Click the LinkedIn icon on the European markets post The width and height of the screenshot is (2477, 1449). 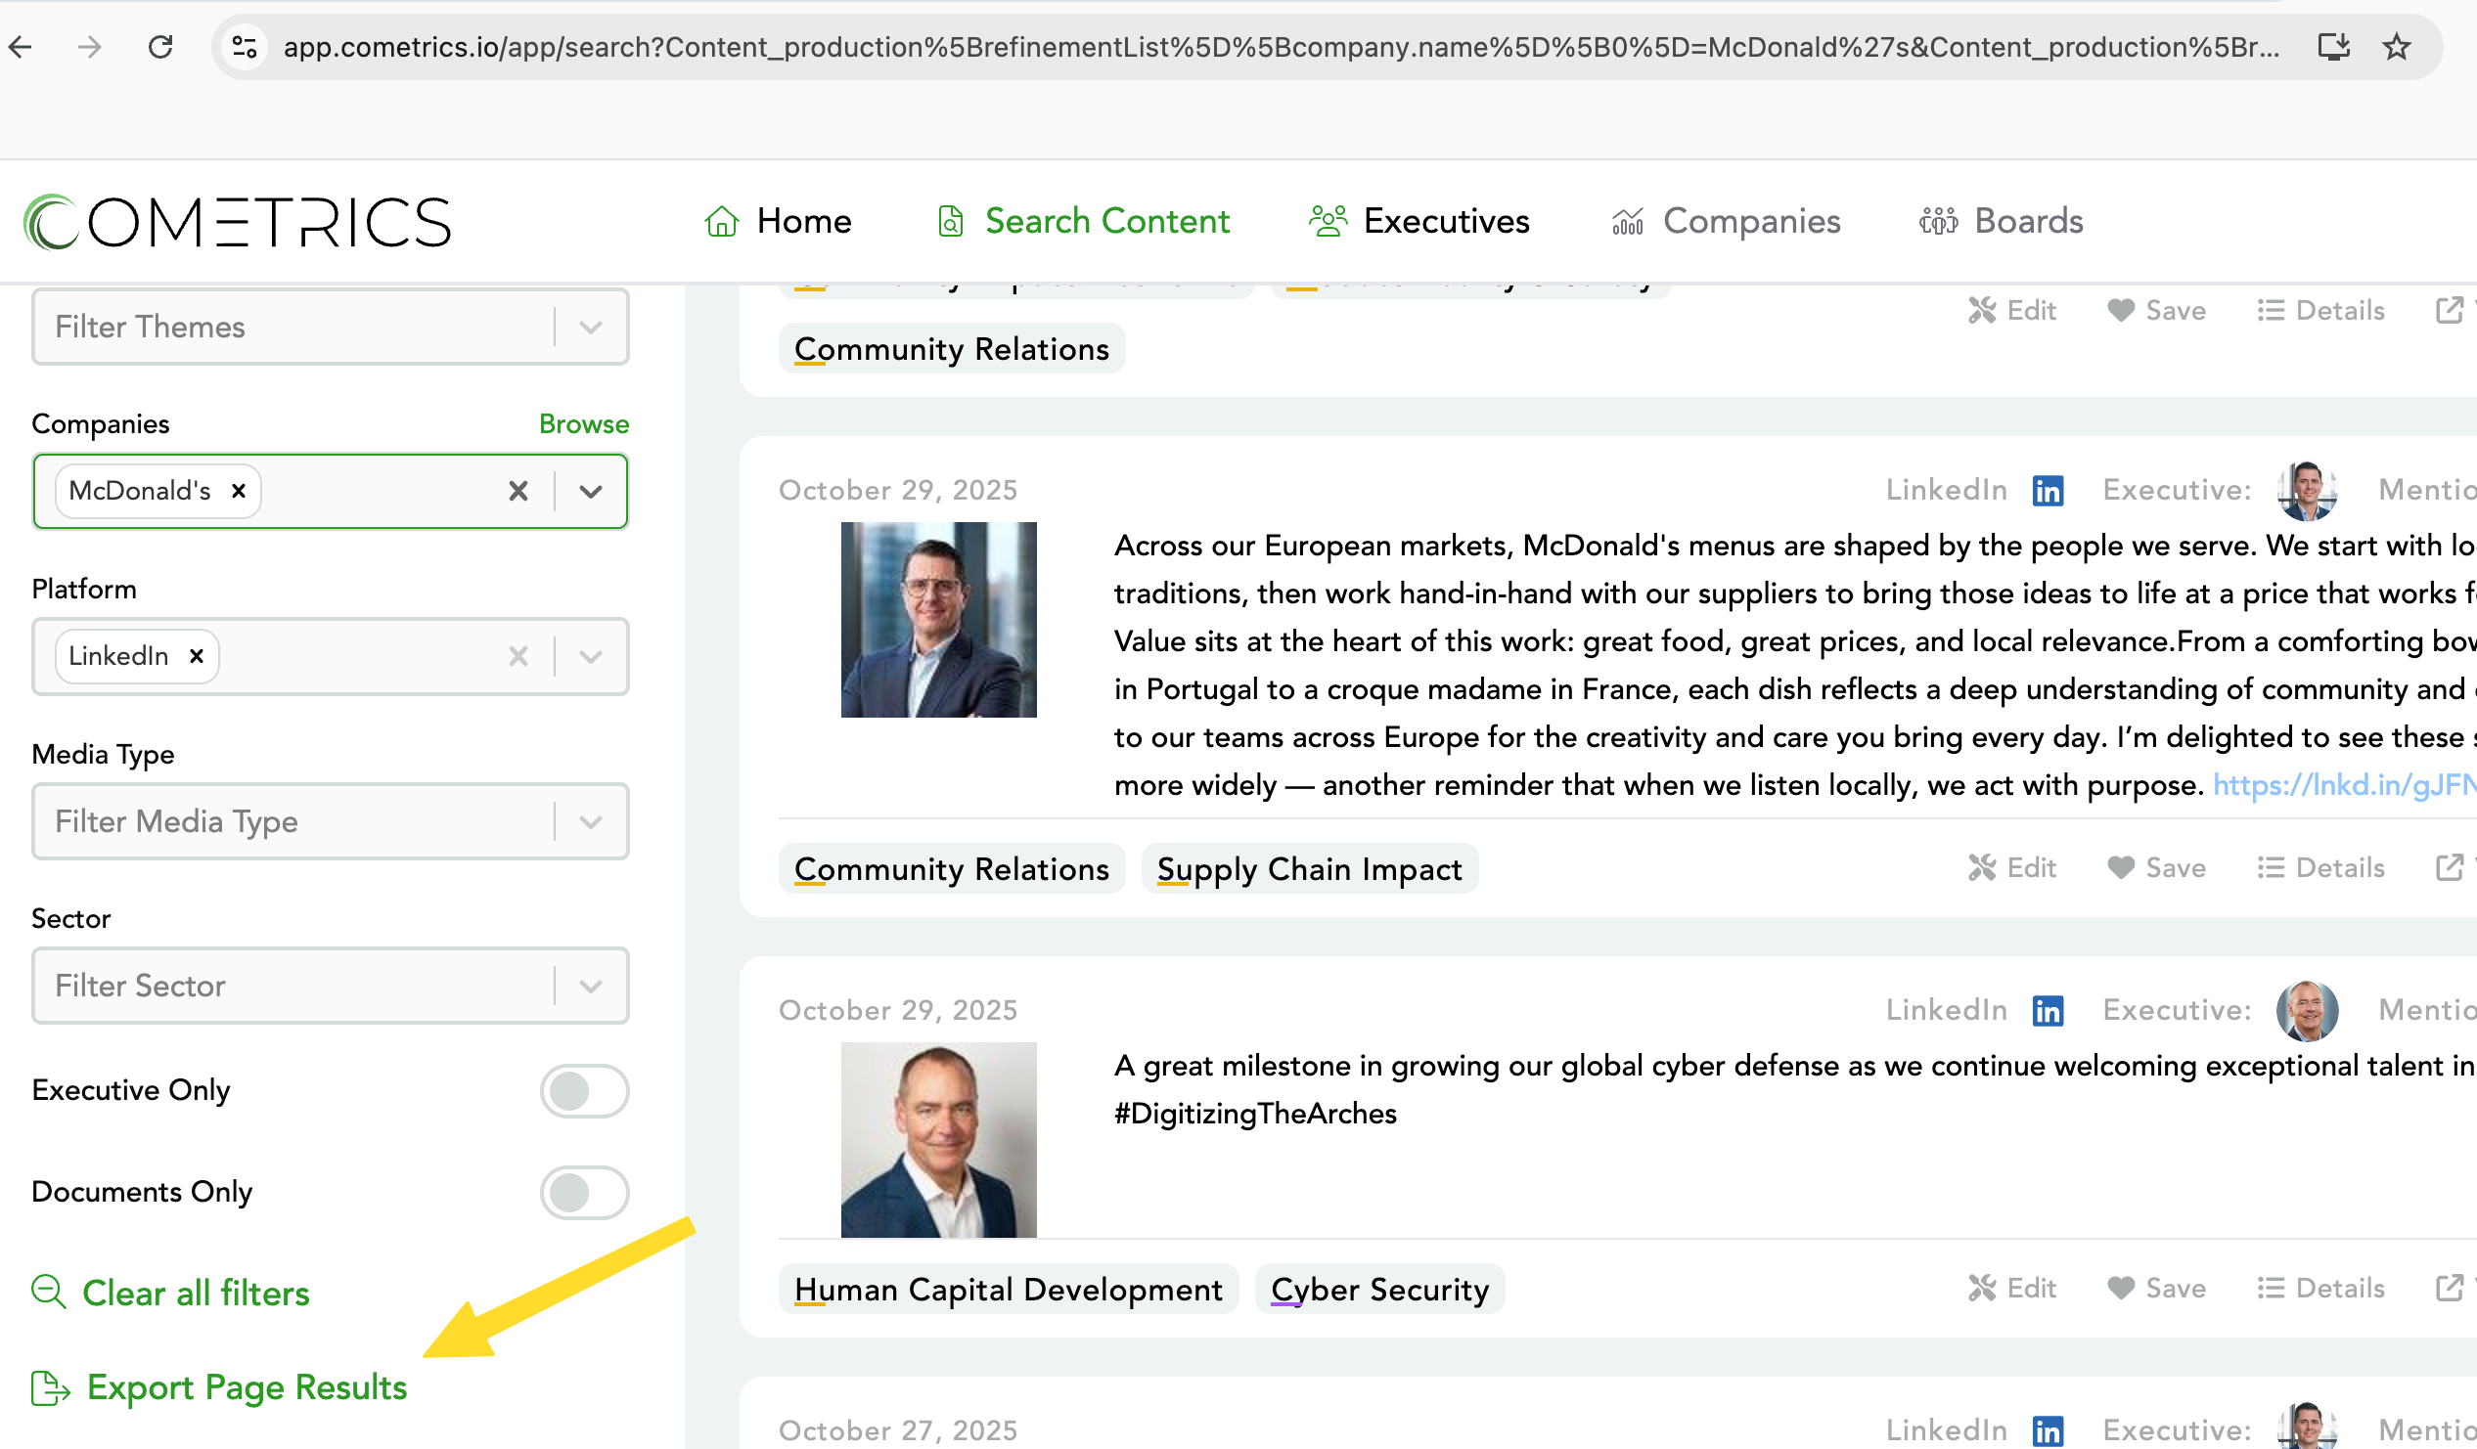(x=2048, y=490)
